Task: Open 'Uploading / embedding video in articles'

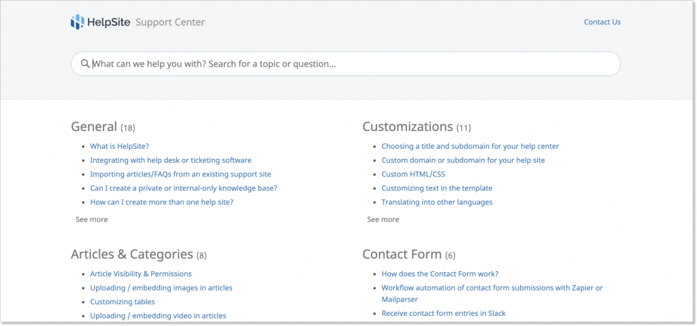Action: 158,316
